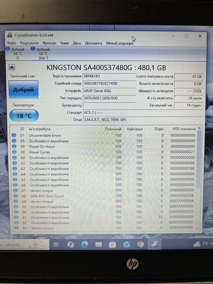The height and width of the screenshot is (284, 213).
Task: Click the total host writes value 0 GB
Action: coord(189,84)
